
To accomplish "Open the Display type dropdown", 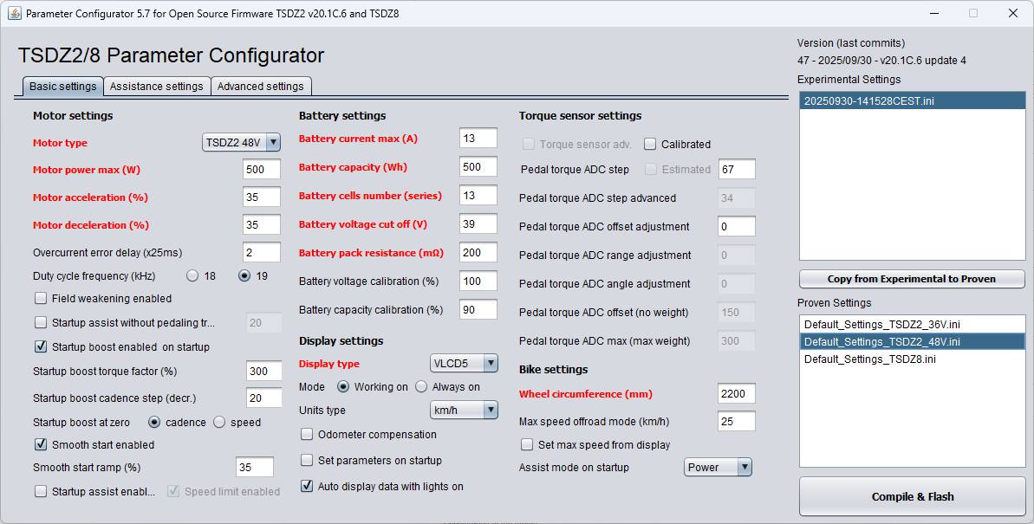I will pyautogui.click(x=464, y=364).
